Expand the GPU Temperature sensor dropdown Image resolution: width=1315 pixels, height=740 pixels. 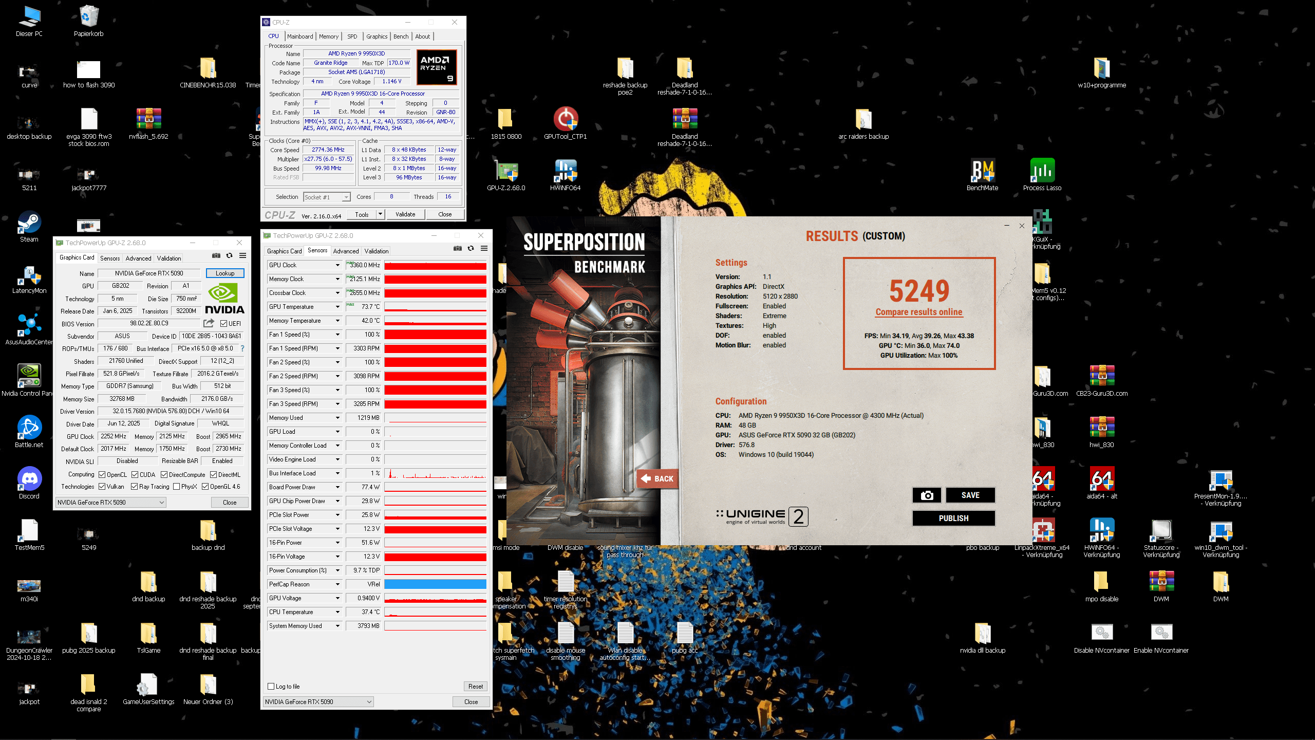tap(337, 307)
